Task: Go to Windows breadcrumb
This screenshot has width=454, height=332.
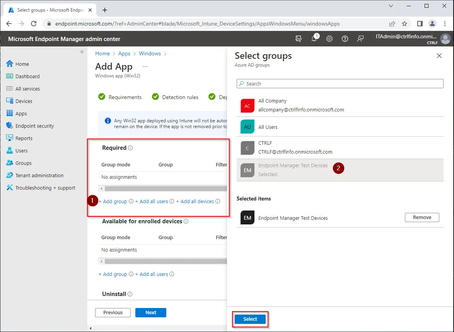Action: click(x=150, y=54)
